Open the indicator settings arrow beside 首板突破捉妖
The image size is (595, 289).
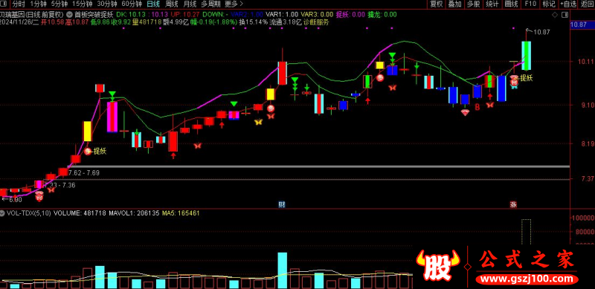coord(69,14)
